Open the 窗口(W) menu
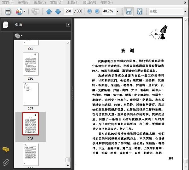Viewport: 189px width, 170px height. point(89,2)
